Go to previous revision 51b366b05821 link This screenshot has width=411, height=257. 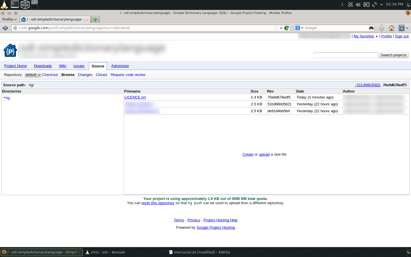[x=368, y=85]
